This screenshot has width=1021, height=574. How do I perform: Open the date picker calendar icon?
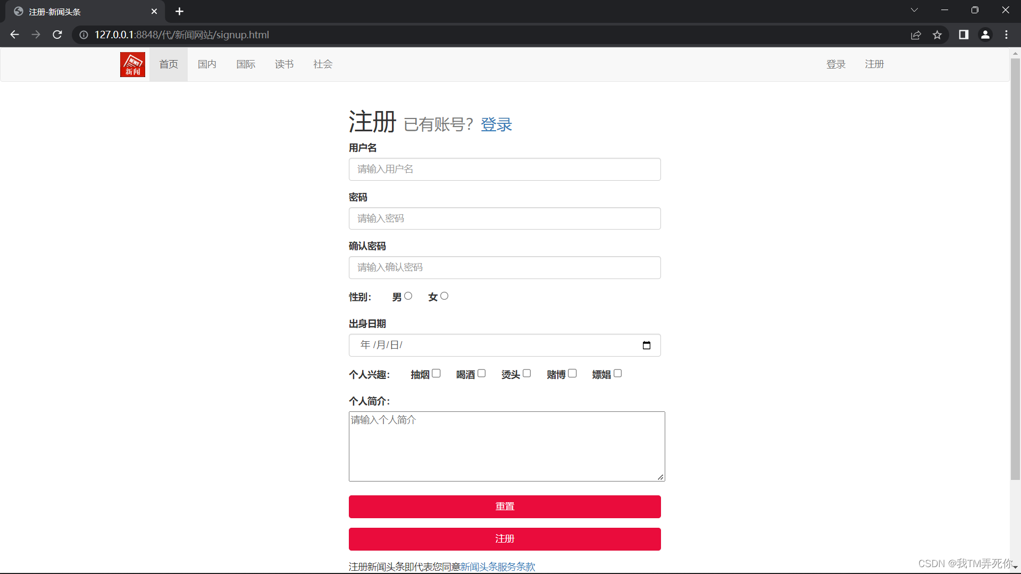click(x=647, y=345)
